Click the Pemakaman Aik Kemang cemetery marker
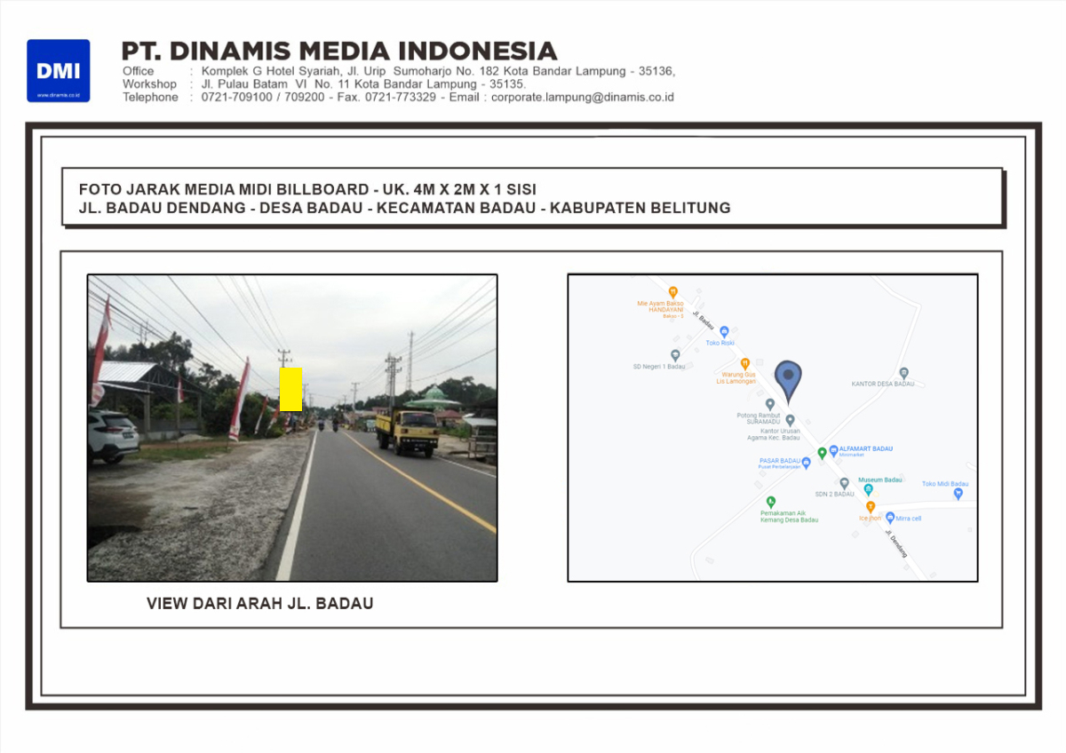Viewport: 1066px width, 753px height. pos(770,502)
